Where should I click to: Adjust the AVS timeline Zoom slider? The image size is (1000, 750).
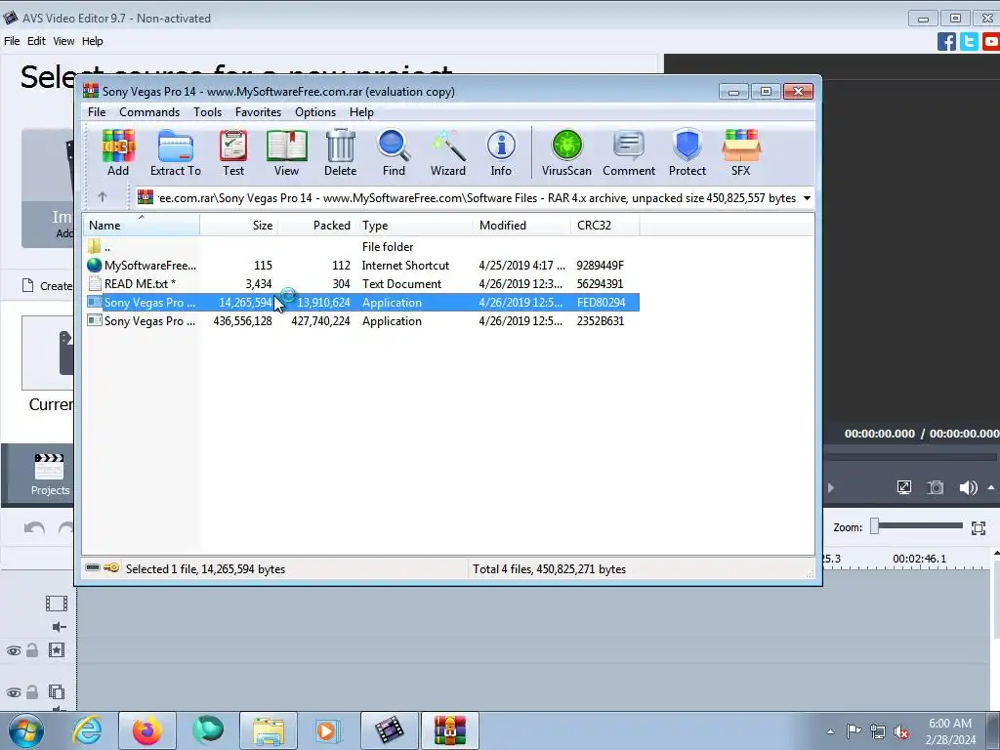click(x=875, y=526)
